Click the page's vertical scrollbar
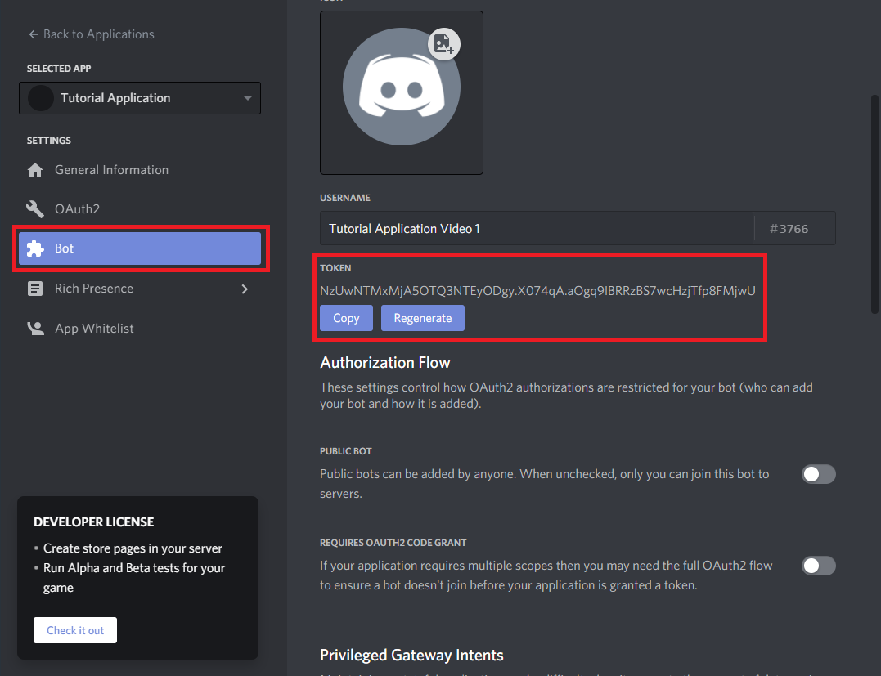 874,204
